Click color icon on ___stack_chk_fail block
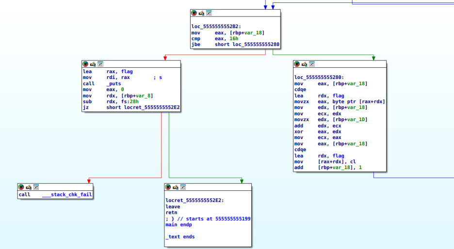 pos(21,187)
